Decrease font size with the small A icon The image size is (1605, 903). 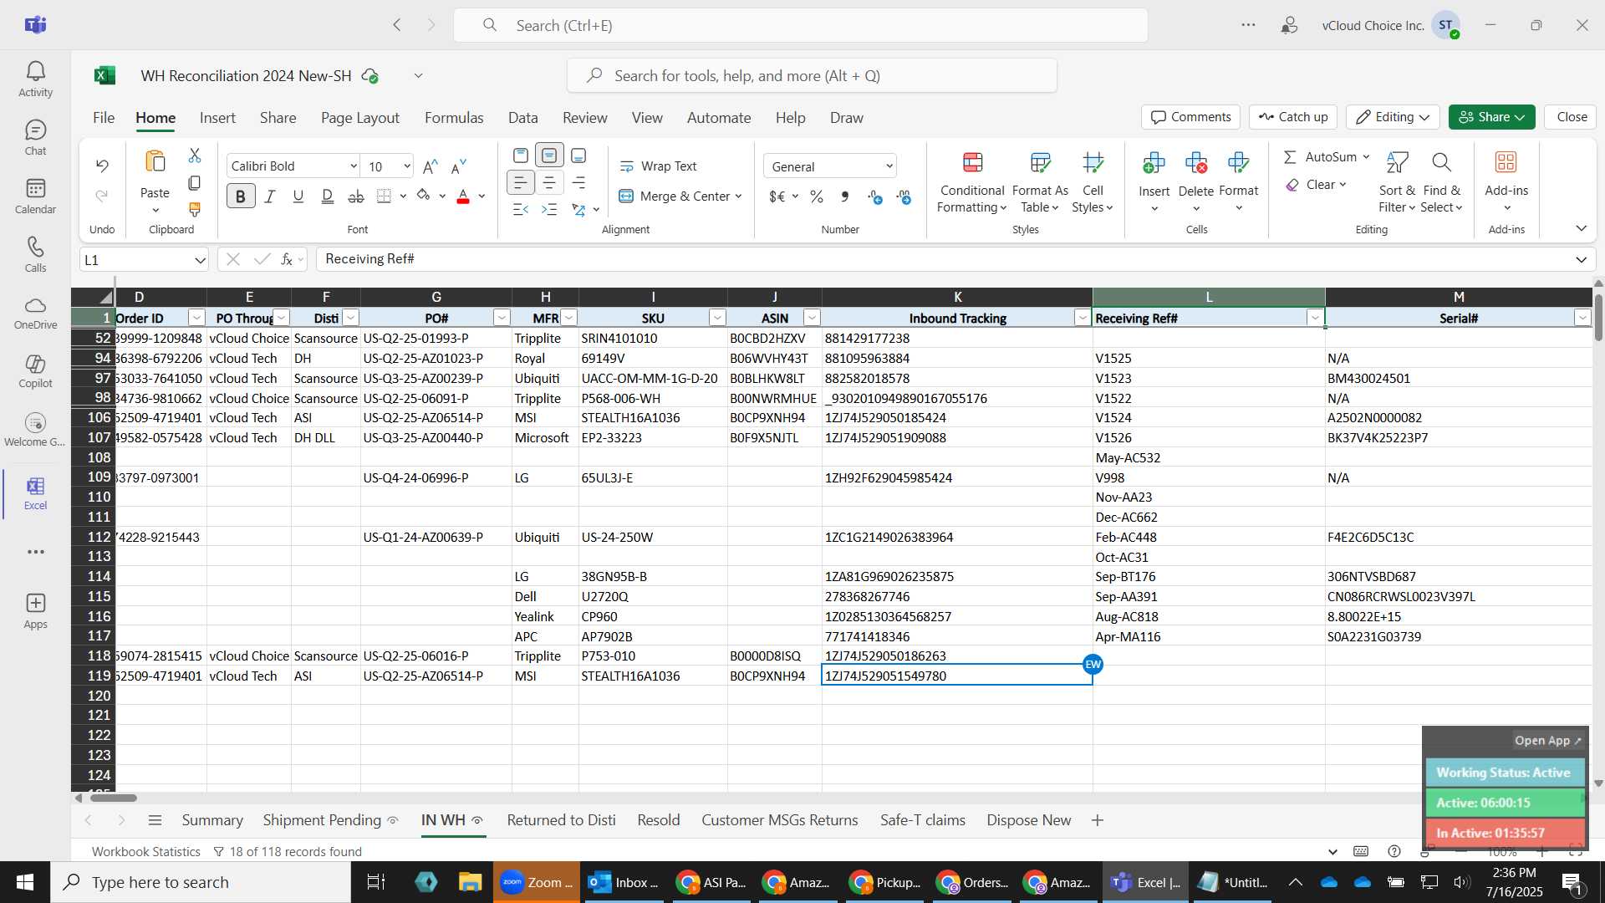(458, 166)
